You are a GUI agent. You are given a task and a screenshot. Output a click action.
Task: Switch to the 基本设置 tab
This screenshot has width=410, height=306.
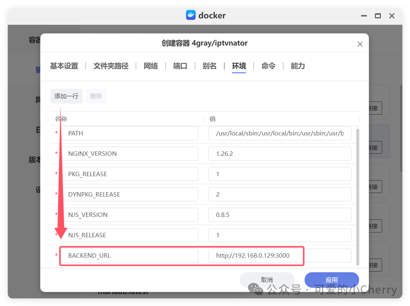[64, 66]
